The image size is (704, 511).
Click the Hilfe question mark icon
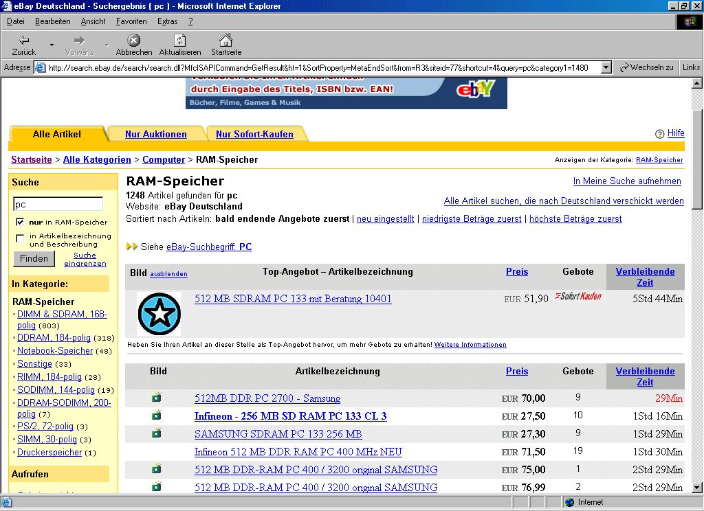(x=659, y=134)
